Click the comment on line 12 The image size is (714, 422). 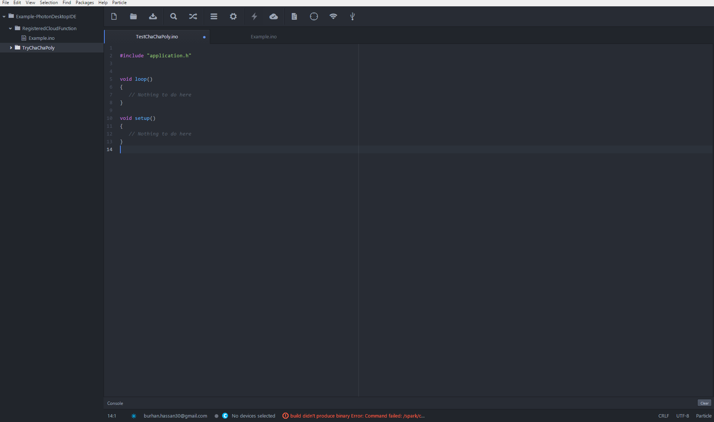click(x=160, y=134)
